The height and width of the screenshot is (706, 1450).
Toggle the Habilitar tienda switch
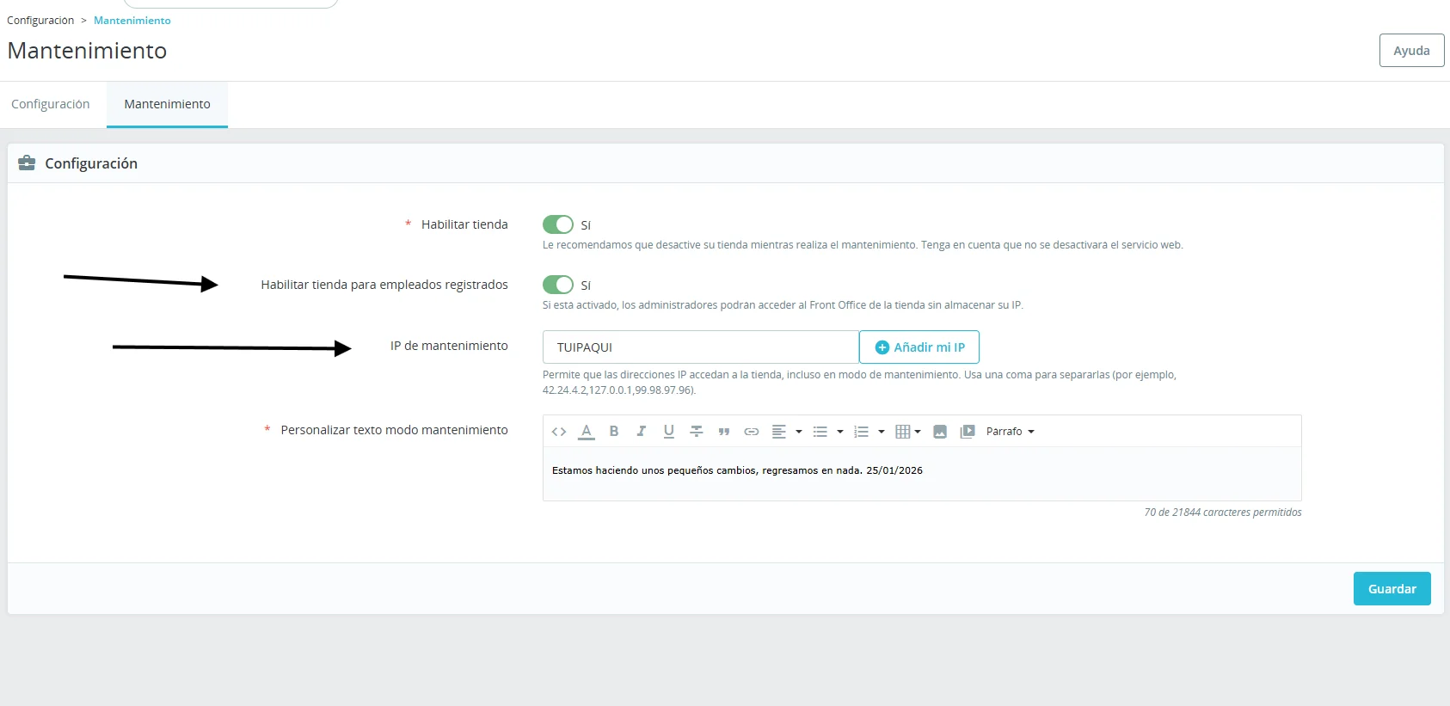[x=558, y=224]
